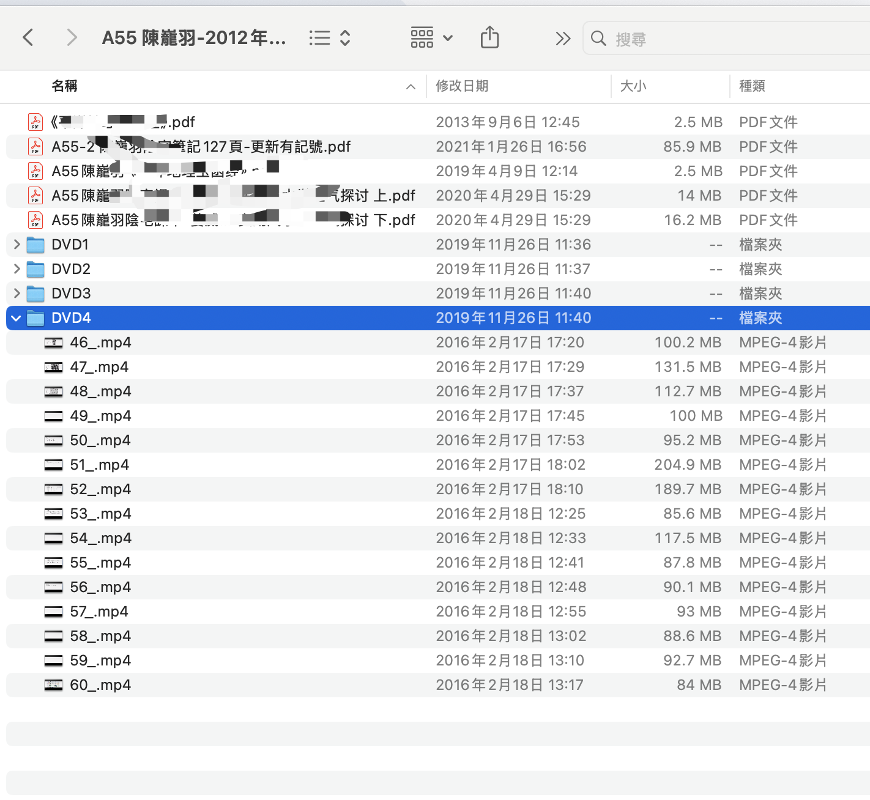
Task: Select PDF icon of the 16.2 MB file
Action: [35, 220]
